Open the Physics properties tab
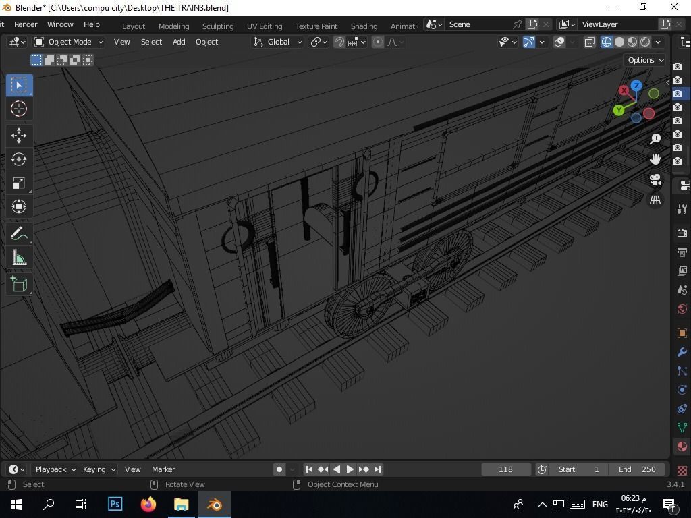 tap(682, 390)
